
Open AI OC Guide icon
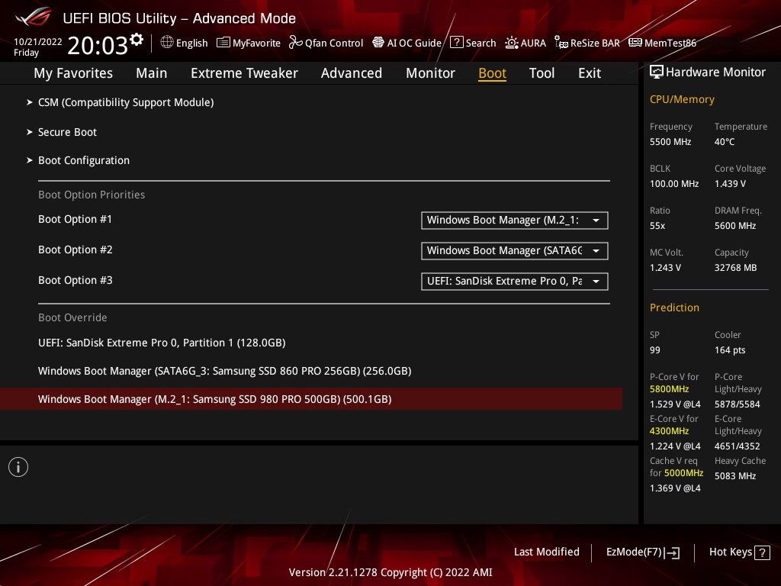(x=378, y=43)
